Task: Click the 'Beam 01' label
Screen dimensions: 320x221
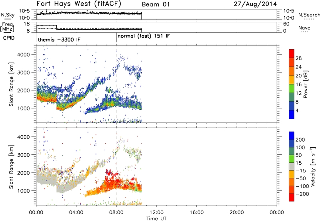Action: point(156,4)
